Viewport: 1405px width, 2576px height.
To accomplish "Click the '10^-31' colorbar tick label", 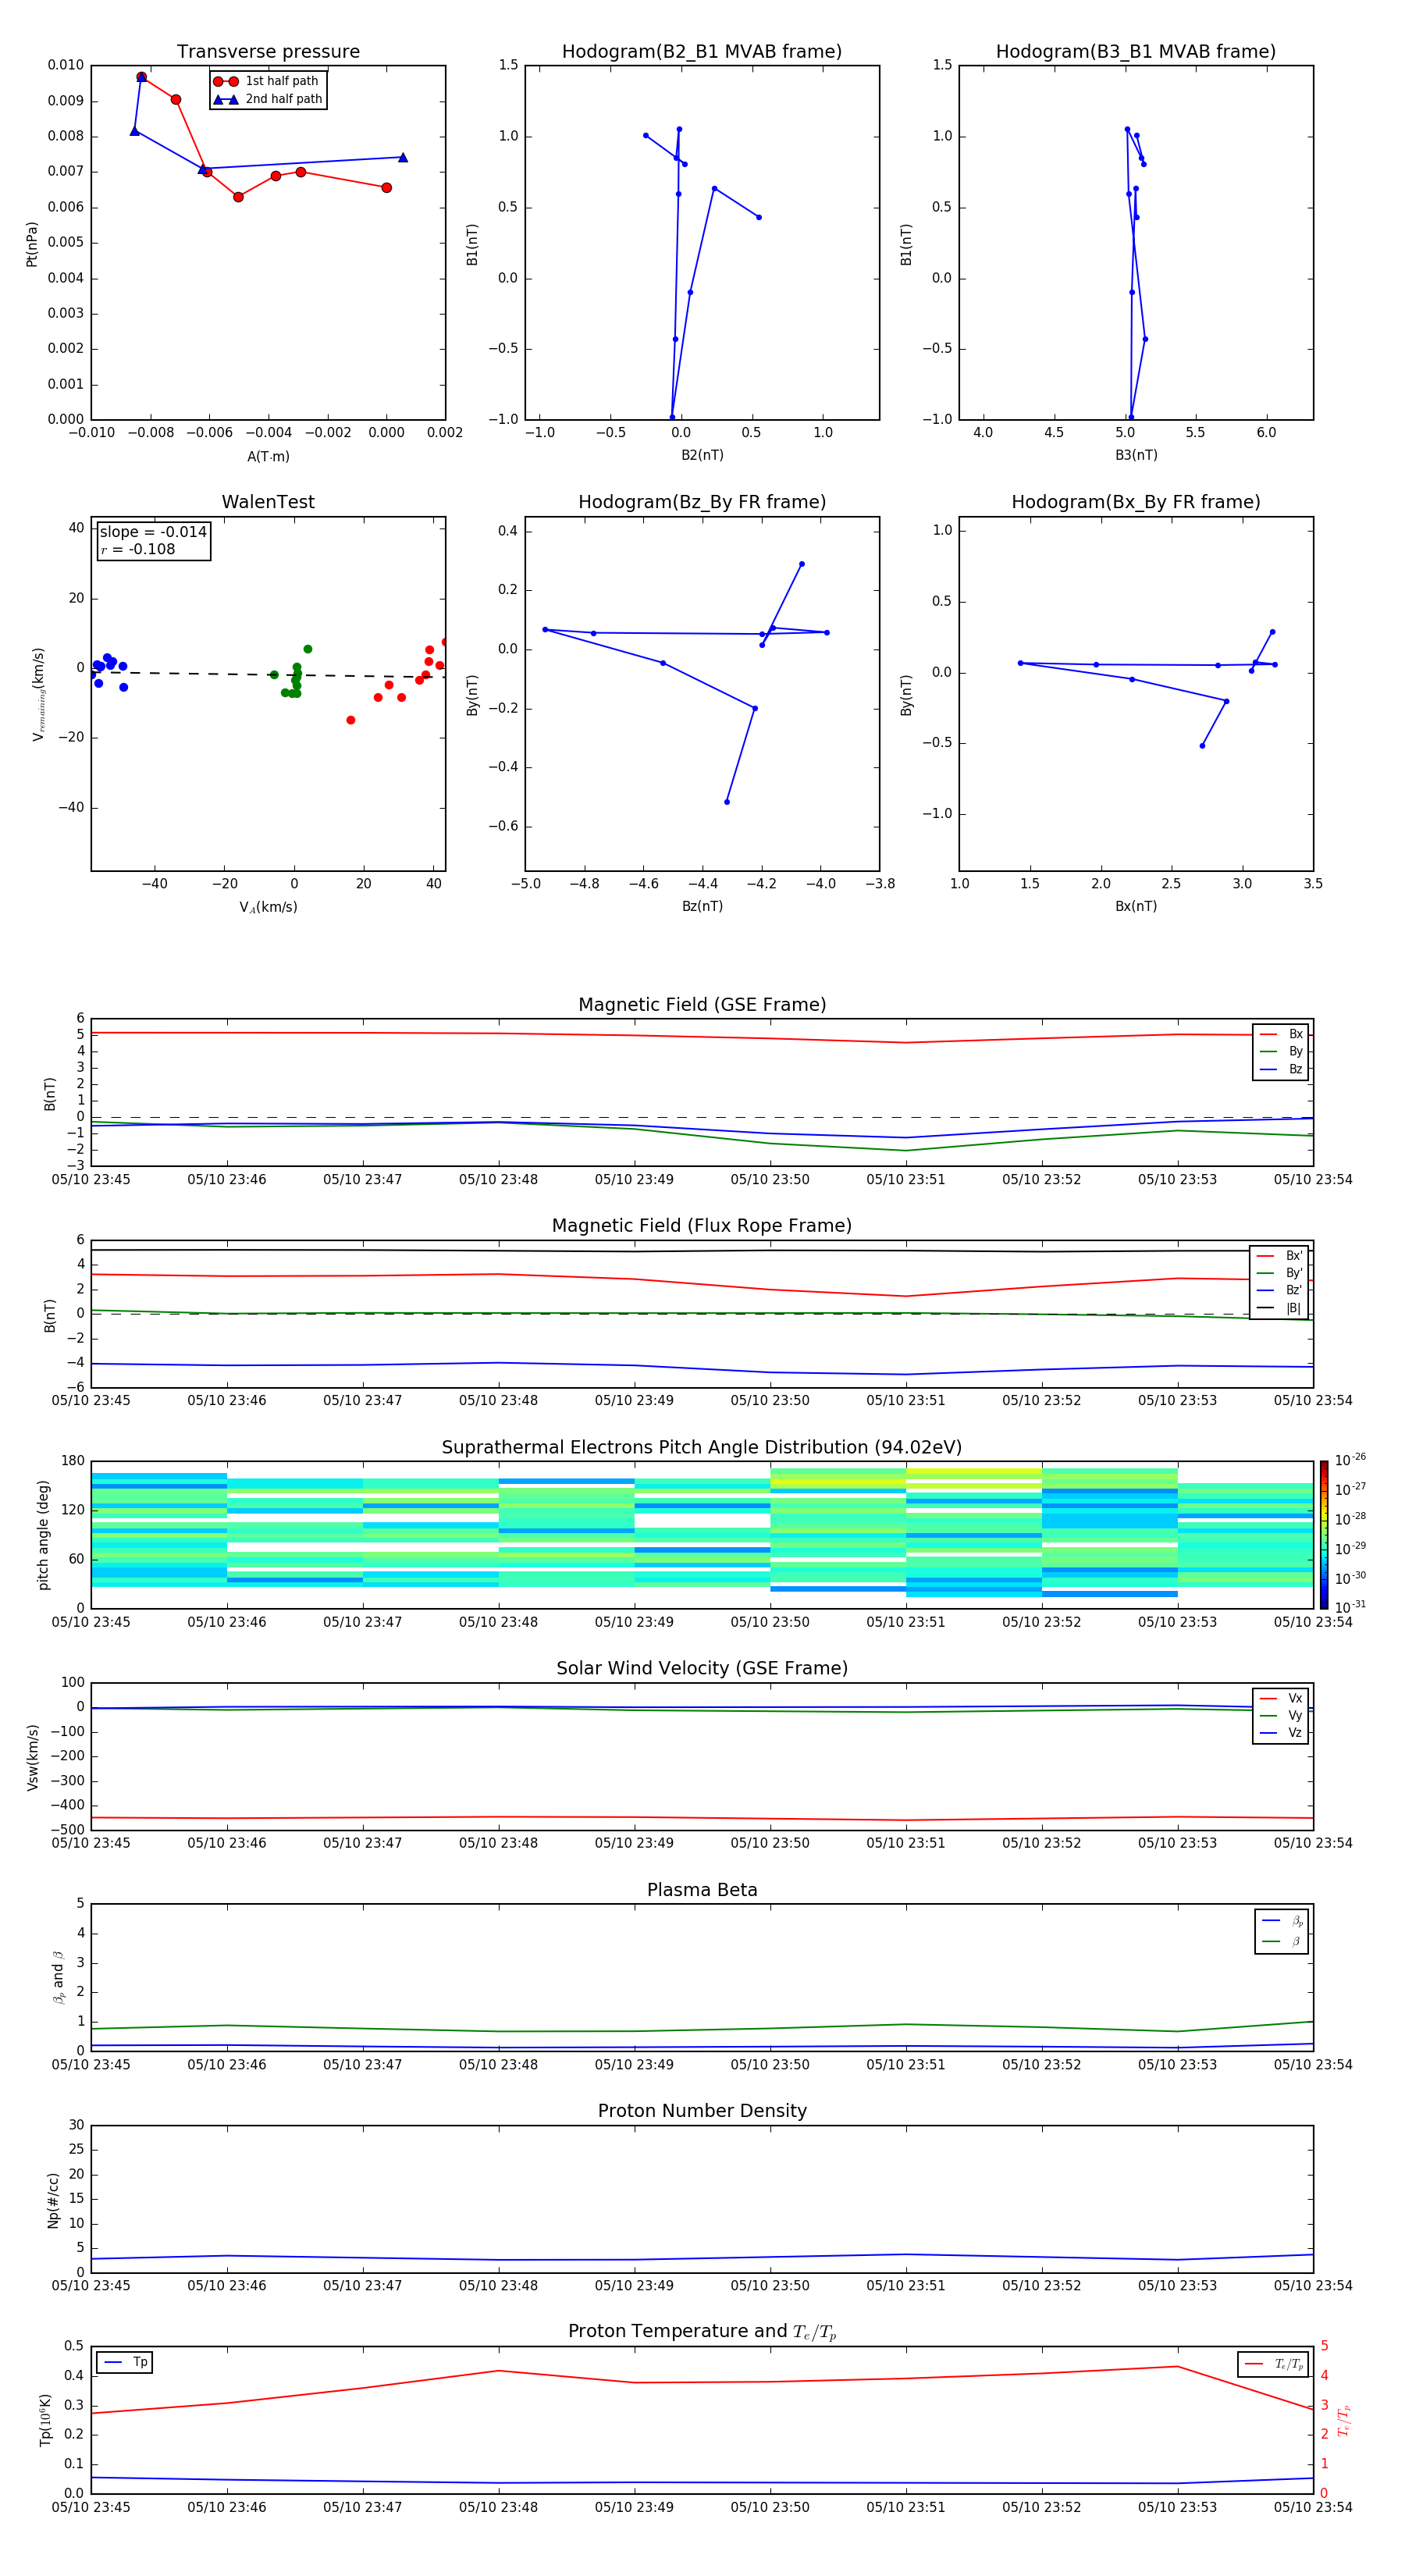I will [x=1350, y=1607].
